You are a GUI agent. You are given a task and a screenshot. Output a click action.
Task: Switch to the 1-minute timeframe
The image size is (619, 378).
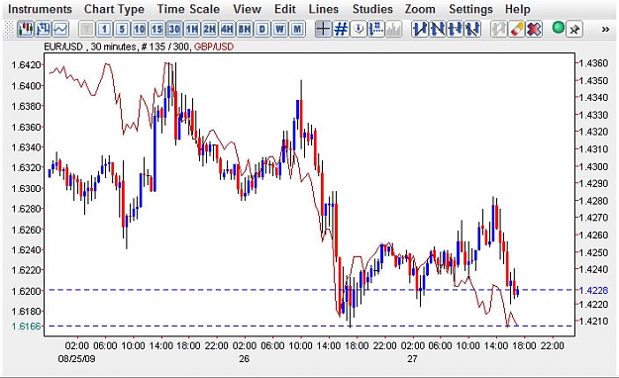pyautogui.click(x=104, y=30)
